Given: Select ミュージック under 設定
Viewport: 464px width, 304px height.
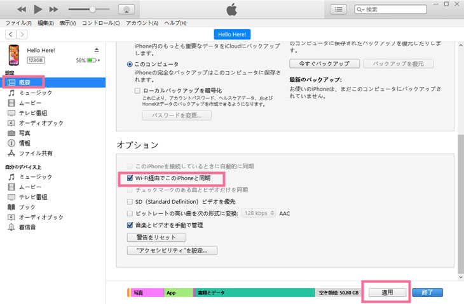Looking at the screenshot, I should point(36,93).
